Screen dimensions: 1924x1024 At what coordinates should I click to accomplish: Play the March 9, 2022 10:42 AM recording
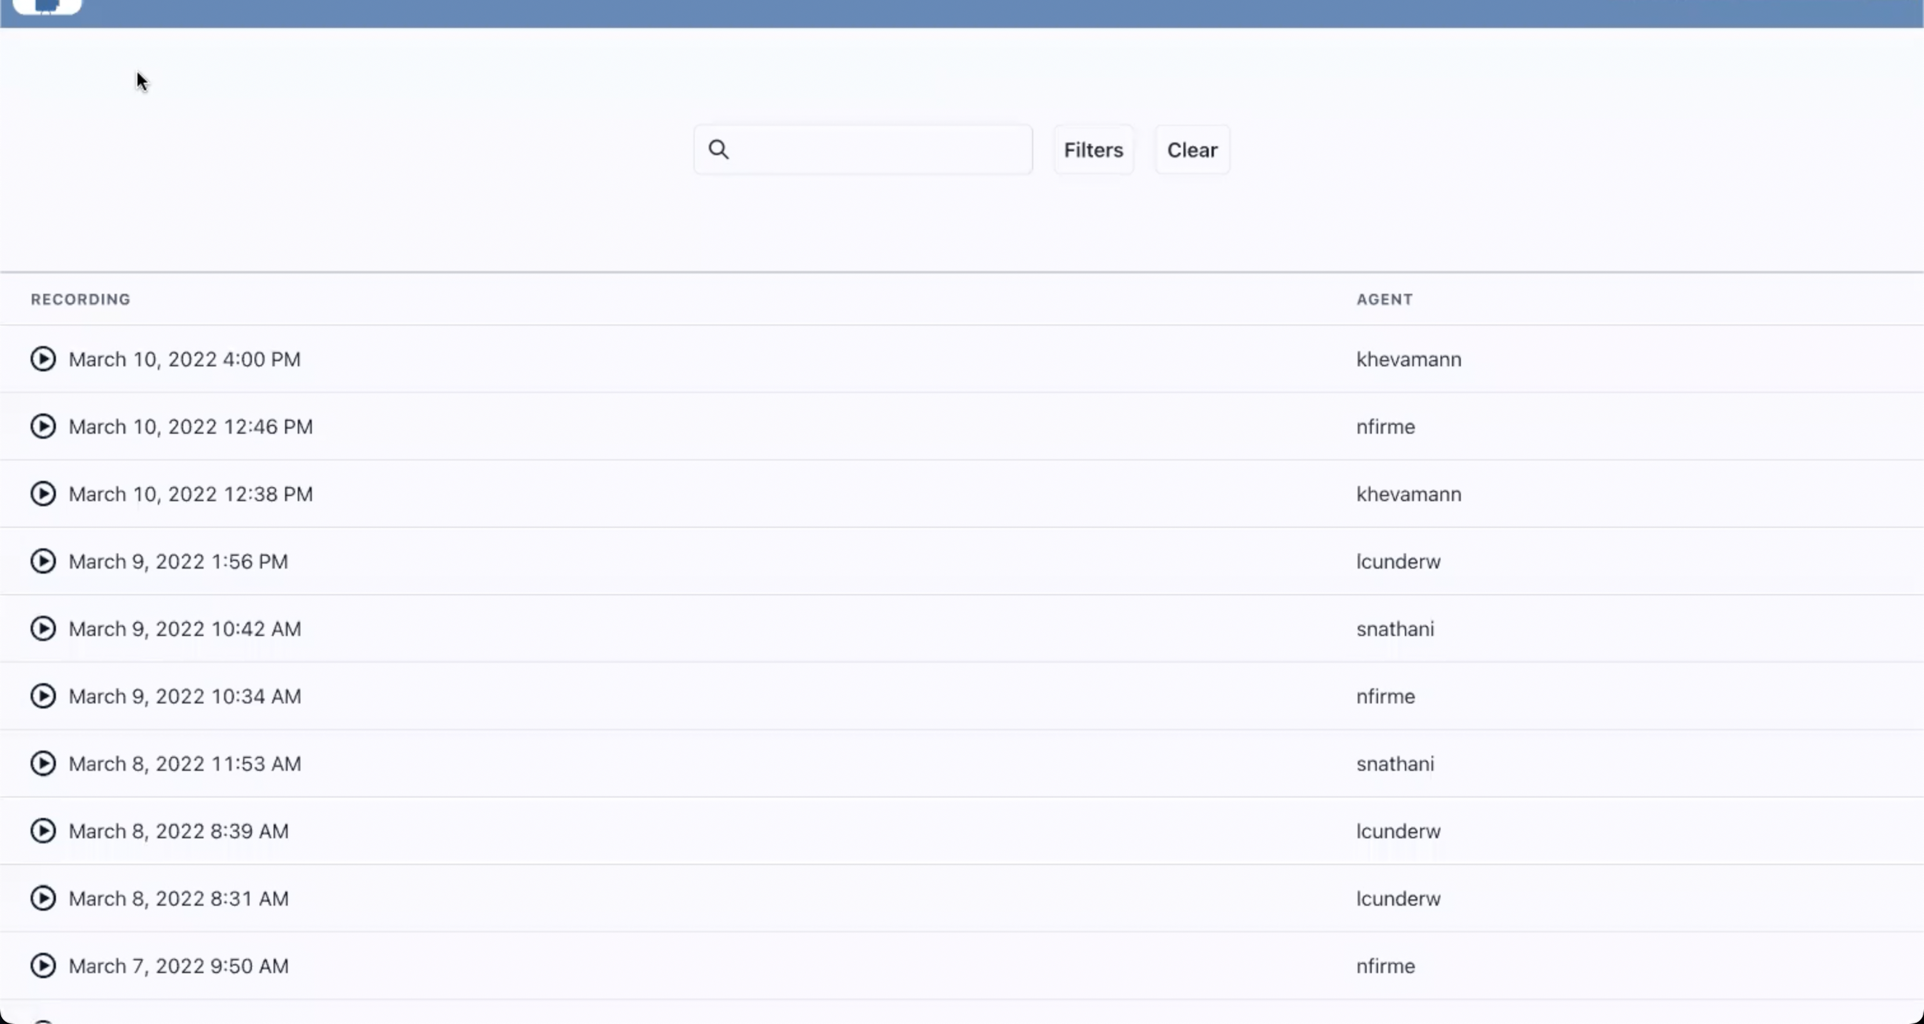(43, 629)
